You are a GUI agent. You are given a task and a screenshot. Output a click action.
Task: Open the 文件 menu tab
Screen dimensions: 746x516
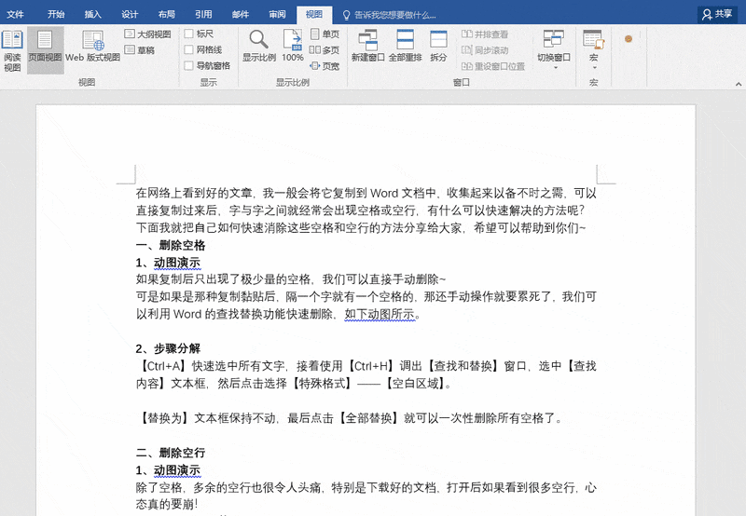point(15,14)
